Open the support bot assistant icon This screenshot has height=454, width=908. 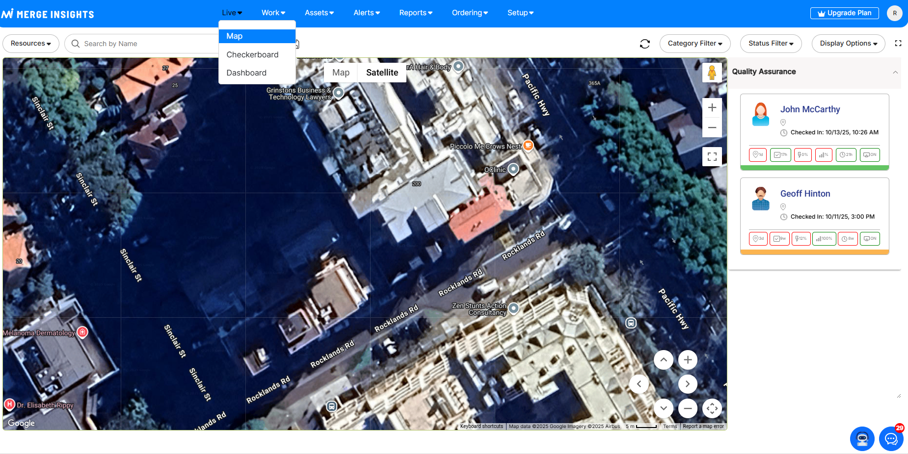[862, 439]
